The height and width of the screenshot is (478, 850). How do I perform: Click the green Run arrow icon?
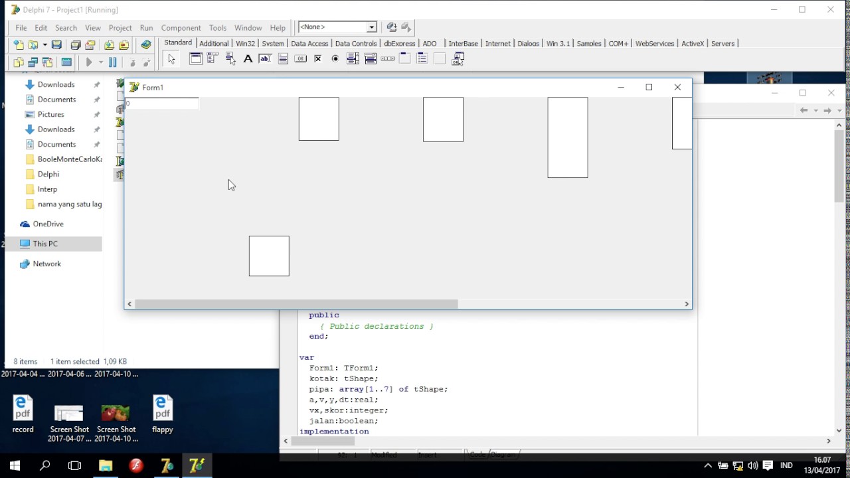click(x=89, y=62)
